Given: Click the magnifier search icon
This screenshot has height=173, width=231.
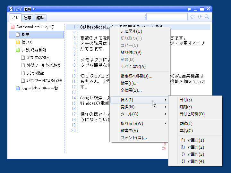Looking at the screenshot, I should tap(207, 17).
